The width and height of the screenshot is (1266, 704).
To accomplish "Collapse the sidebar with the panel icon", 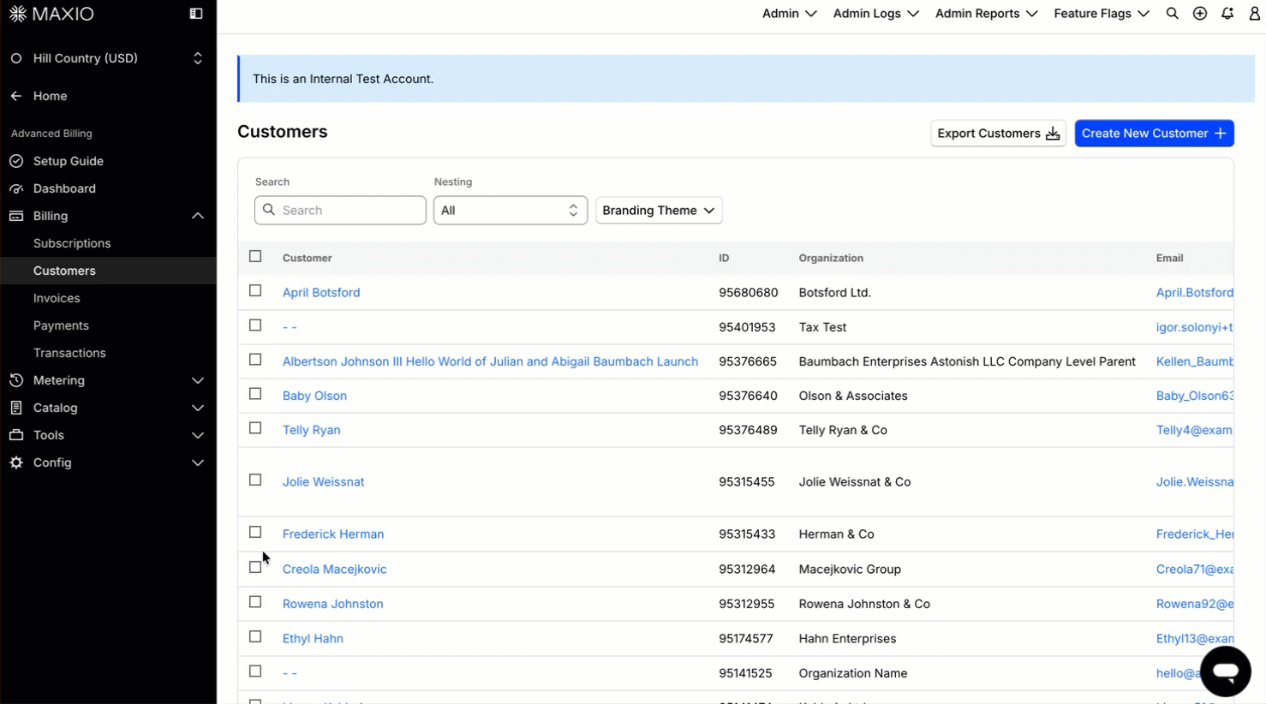I will pos(196,14).
